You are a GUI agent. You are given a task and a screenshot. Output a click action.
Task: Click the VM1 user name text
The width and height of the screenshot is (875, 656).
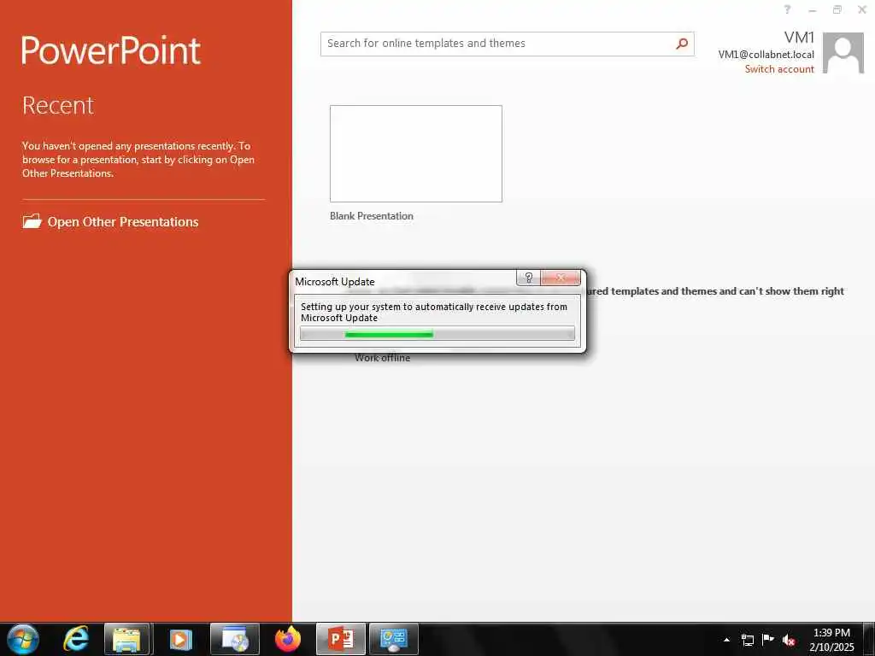[799, 38]
